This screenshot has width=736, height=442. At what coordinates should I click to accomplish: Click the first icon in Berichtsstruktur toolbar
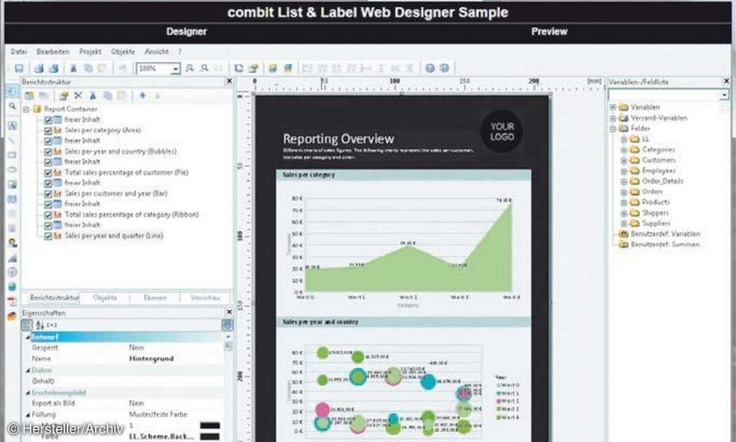pyautogui.click(x=29, y=96)
